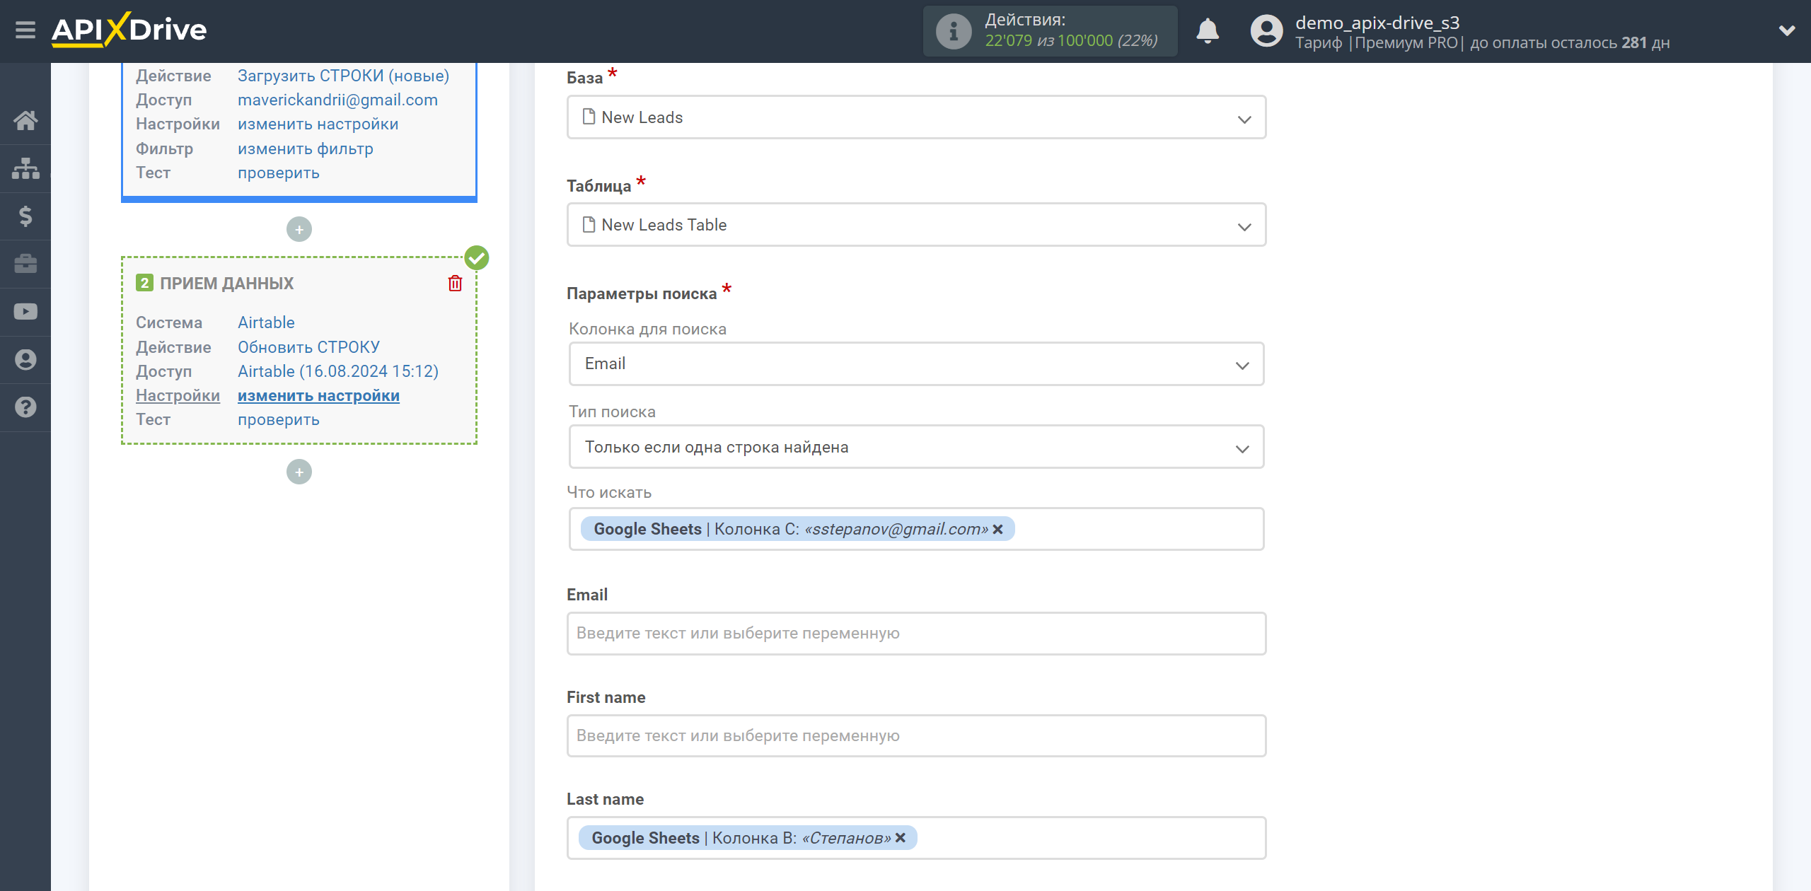Click изменить настройки in receiver block
The height and width of the screenshot is (891, 1811).
tap(318, 396)
